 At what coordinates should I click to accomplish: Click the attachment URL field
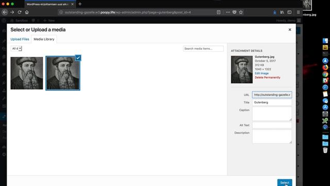(x=272, y=95)
